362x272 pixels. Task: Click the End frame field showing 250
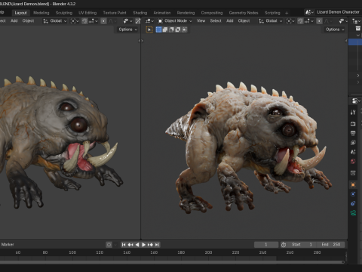[331, 245]
